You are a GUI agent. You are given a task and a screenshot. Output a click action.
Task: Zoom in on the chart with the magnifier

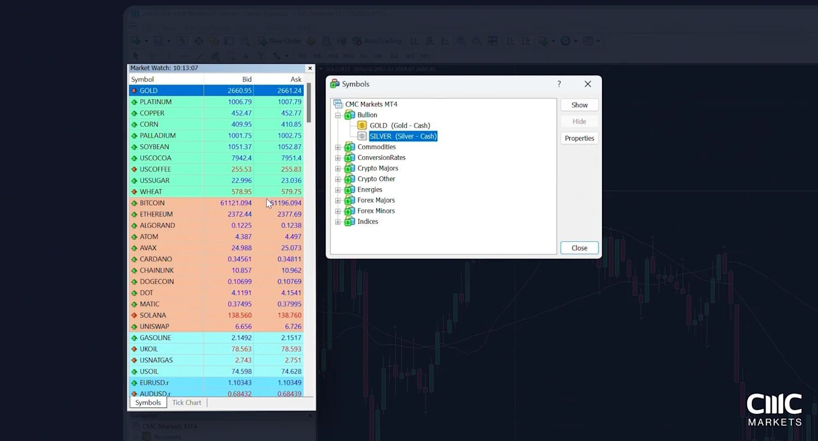[x=462, y=40]
